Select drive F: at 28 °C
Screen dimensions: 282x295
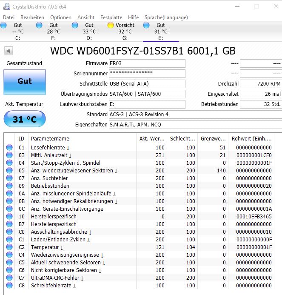[54, 32]
